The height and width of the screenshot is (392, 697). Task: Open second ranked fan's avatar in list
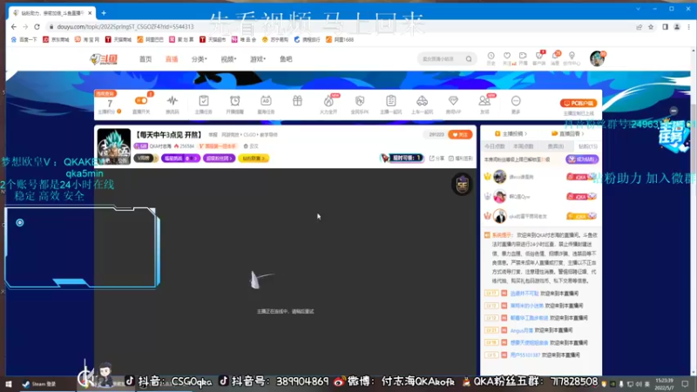point(499,196)
